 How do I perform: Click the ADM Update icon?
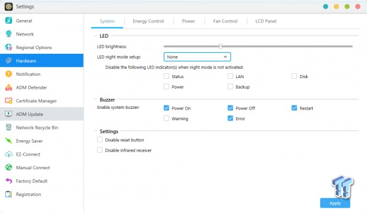coord(9,114)
